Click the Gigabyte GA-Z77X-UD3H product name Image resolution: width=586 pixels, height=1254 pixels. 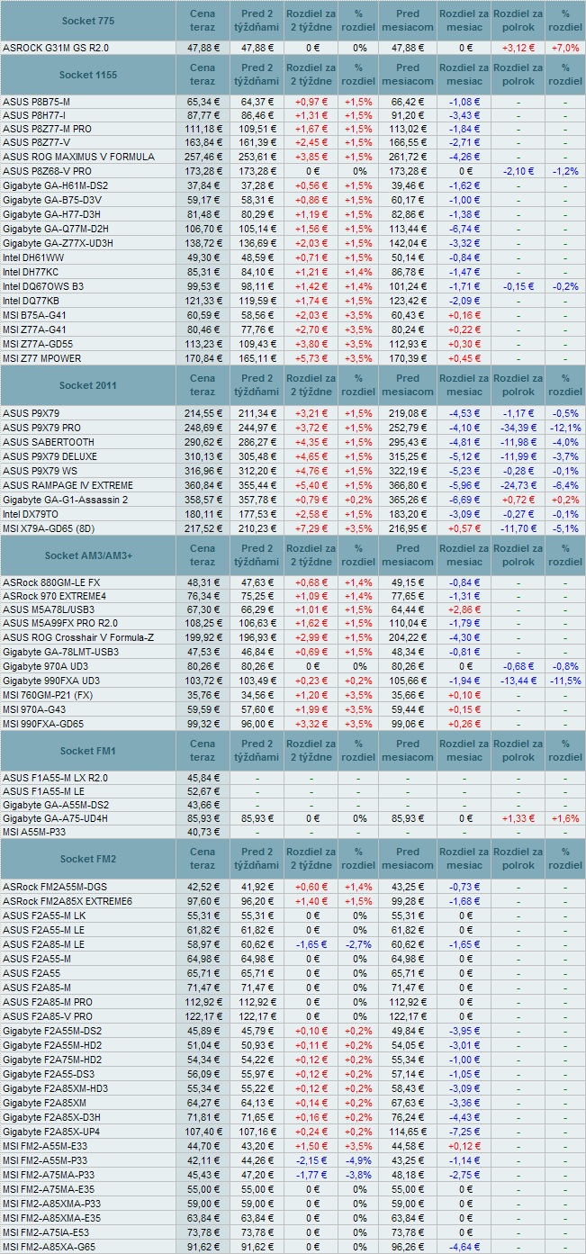58,244
